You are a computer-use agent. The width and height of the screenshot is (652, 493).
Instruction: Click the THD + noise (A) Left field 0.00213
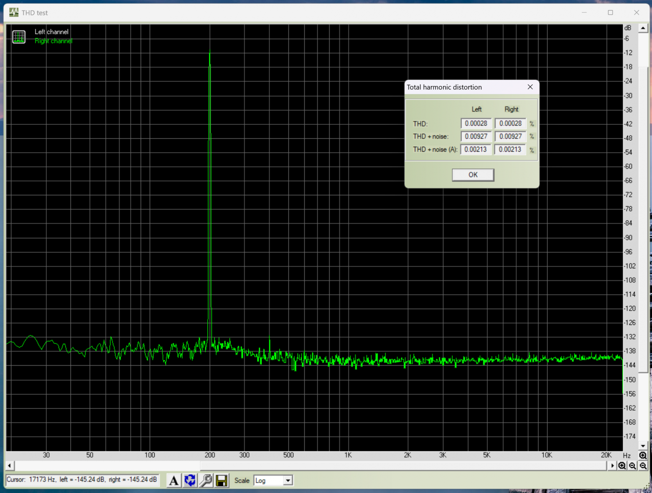point(476,149)
